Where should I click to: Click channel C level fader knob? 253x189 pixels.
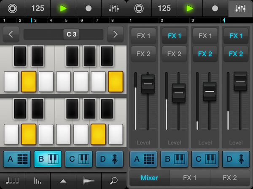210,91
